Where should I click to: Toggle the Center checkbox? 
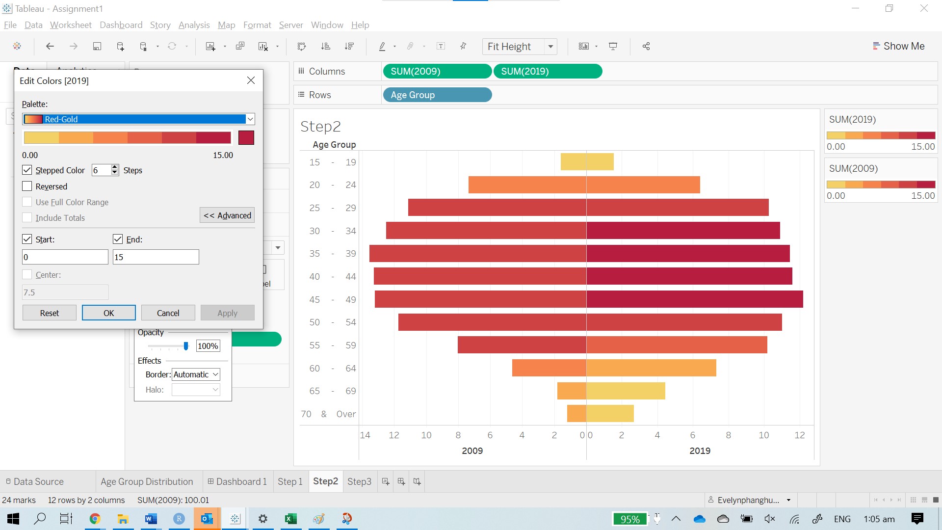pyautogui.click(x=27, y=275)
